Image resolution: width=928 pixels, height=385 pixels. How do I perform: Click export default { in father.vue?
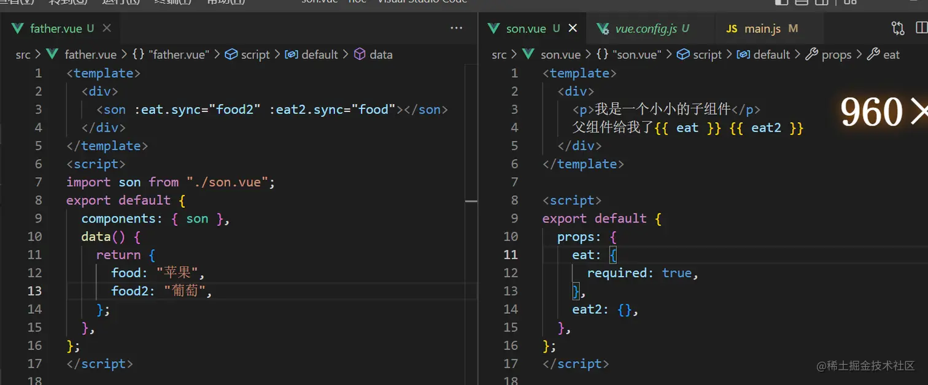point(126,200)
